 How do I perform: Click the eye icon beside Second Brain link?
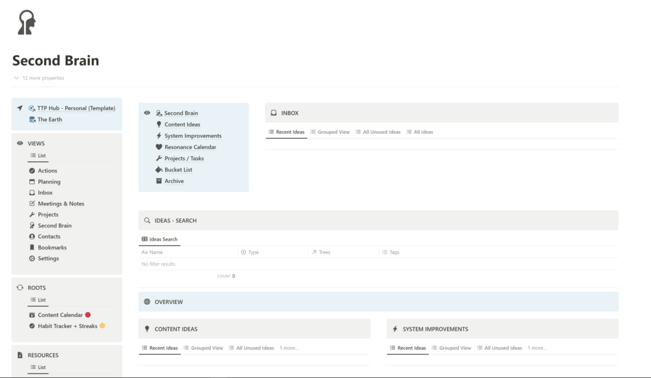tap(147, 113)
